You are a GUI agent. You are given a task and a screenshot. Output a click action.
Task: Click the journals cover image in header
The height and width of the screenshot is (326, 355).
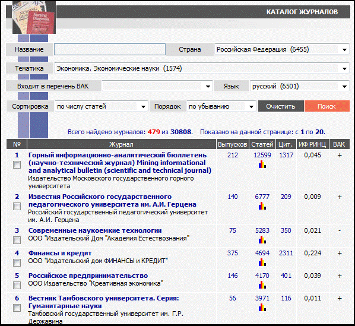click(34, 18)
